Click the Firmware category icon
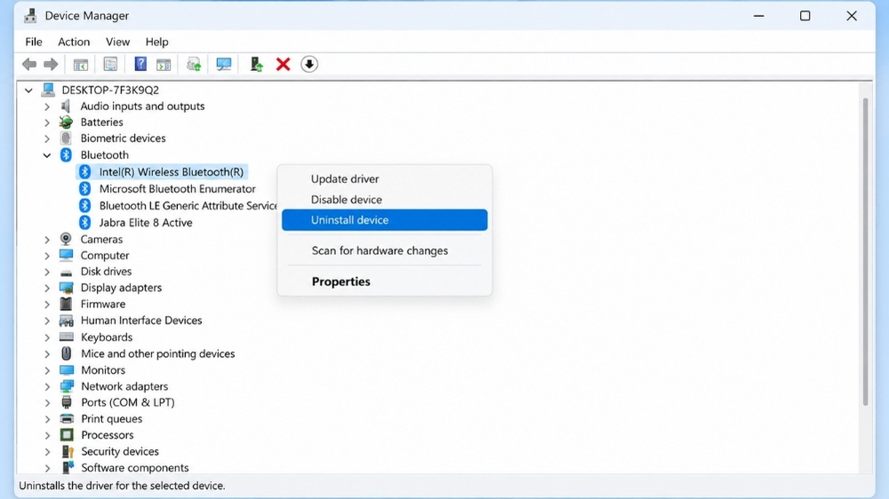Screen dimensions: 889x499 pyautogui.click(x=67, y=305)
